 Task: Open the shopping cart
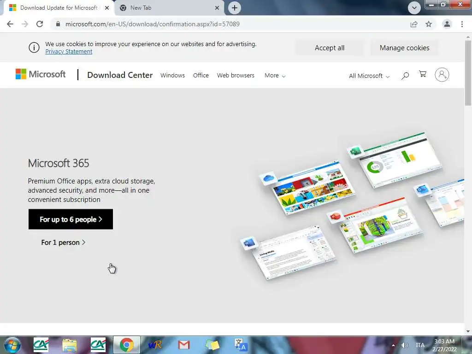coord(423,74)
